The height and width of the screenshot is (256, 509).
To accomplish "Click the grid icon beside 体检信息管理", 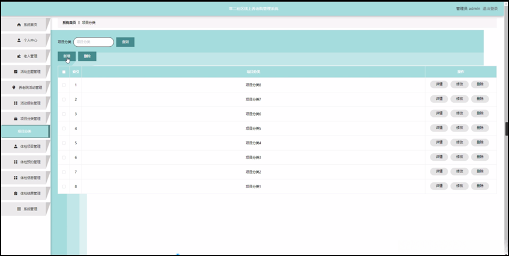I will tap(16, 178).
